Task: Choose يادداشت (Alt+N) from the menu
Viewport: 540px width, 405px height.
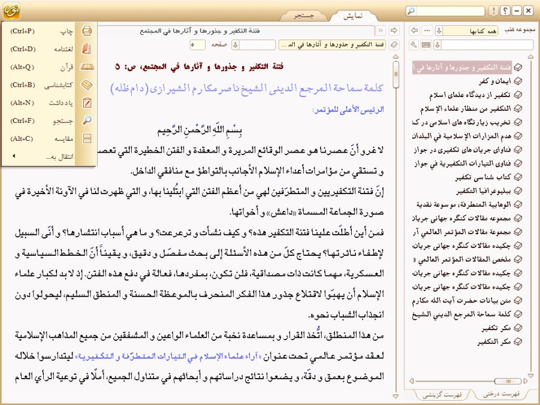Action: point(42,103)
